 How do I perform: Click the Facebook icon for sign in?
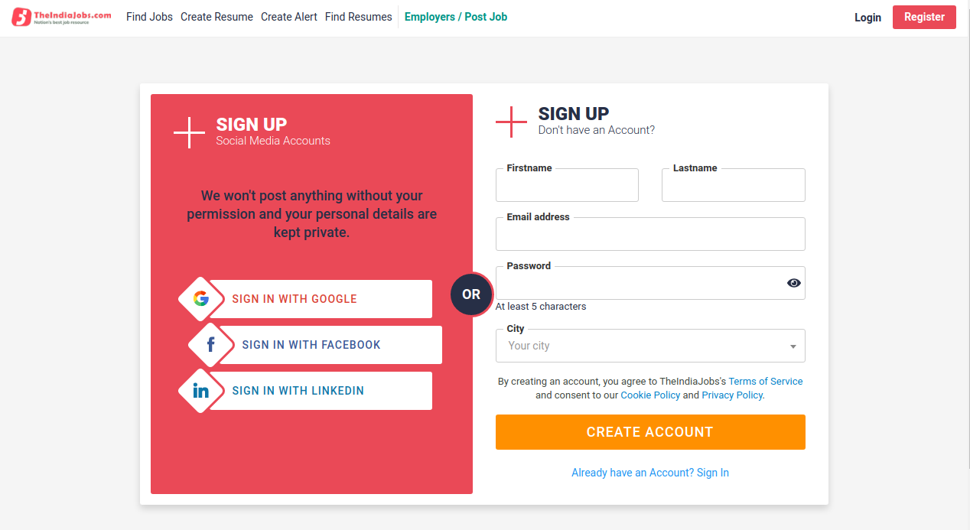point(211,345)
